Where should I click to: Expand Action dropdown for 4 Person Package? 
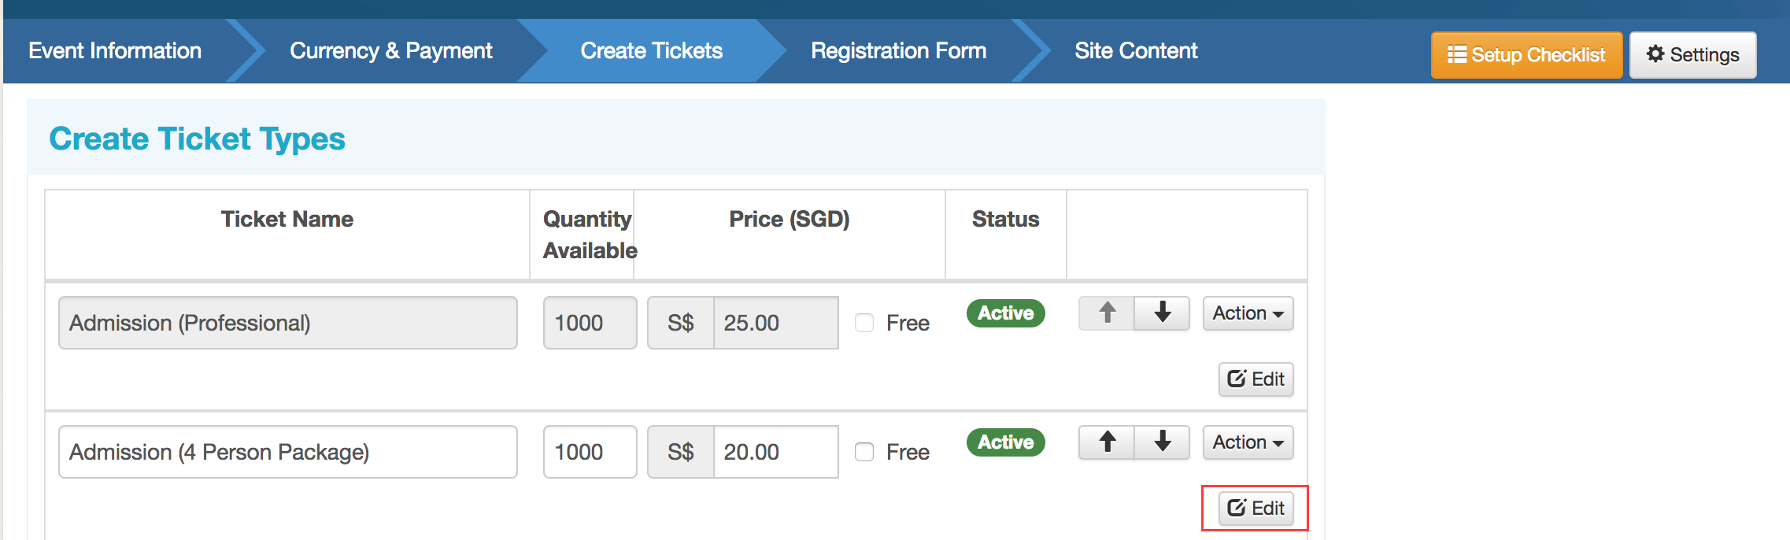click(x=1248, y=442)
